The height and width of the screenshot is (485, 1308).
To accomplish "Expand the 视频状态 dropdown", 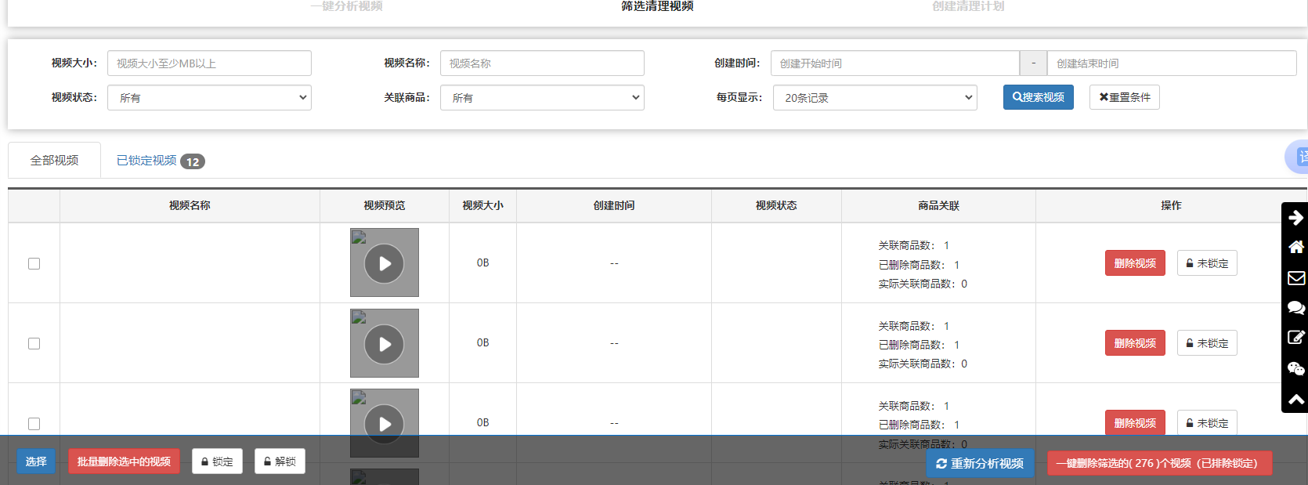I will click(x=209, y=98).
